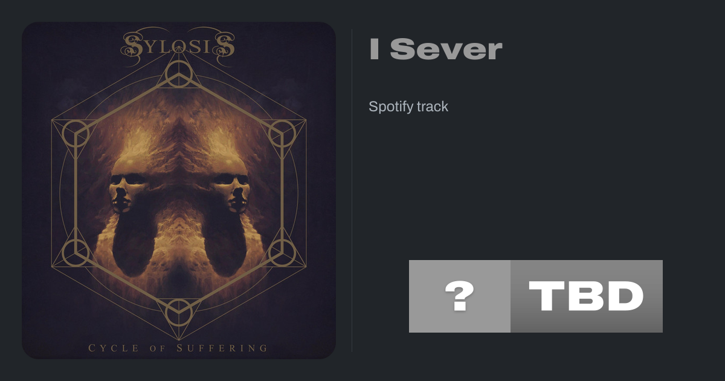Click the lower-right hexagon circle node
The height and width of the screenshot is (381, 725).
[281, 252]
